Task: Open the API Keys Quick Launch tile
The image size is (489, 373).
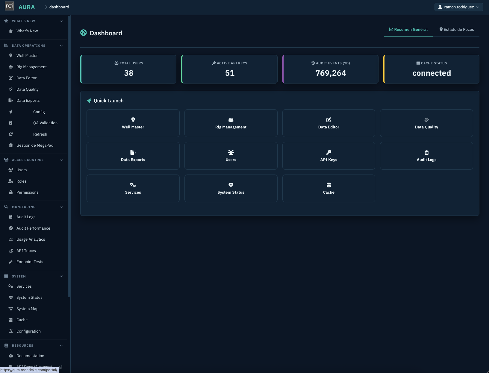Action: 329,156
